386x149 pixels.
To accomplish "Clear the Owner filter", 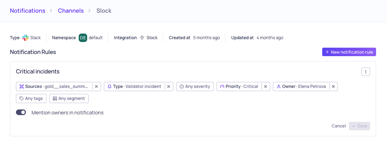I will tap(333, 87).
